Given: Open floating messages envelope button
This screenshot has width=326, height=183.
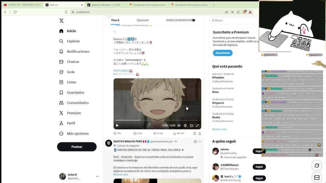Looking at the screenshot, I should coord(317,178).
